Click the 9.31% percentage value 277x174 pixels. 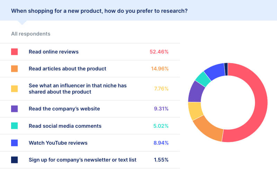[161, 109]
